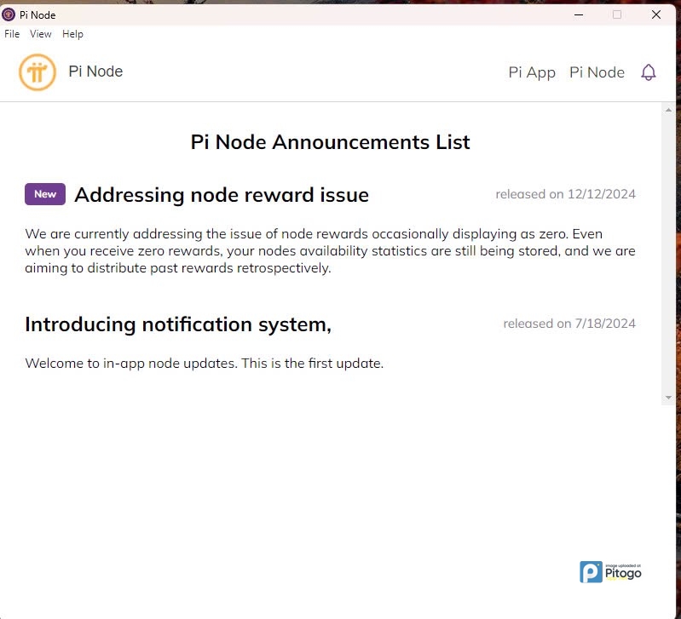681x619 pixels.
Task: Open 'Addressing node reward issue' announcement
Action: [222, 195]
